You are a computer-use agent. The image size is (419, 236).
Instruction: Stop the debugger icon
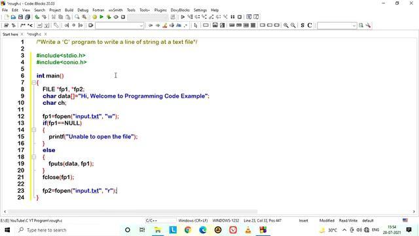pos(240,17)
